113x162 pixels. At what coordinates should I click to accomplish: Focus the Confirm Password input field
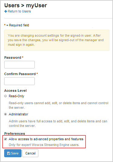click(19, 81)
